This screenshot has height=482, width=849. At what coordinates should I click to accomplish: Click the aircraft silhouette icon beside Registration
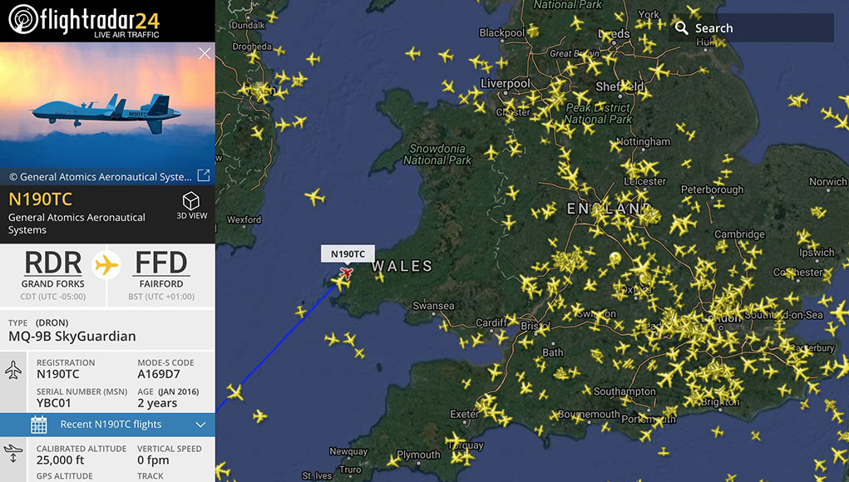click(x=13, y=371)
